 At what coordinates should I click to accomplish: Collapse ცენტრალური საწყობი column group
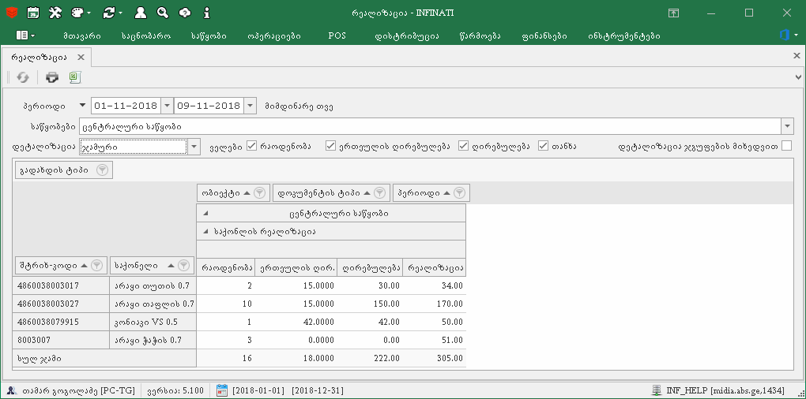[x=205, y=214]
